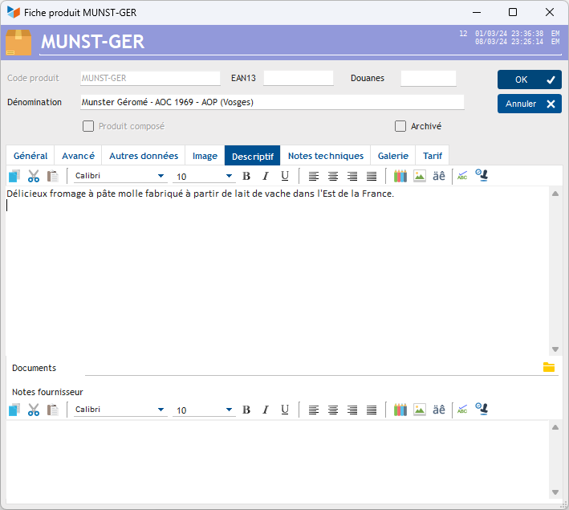This screenshot has width=569, height=510.
Task: Run spell check in Descriptif toolbar
Action: pyautogui.click(x=462, y=176)
